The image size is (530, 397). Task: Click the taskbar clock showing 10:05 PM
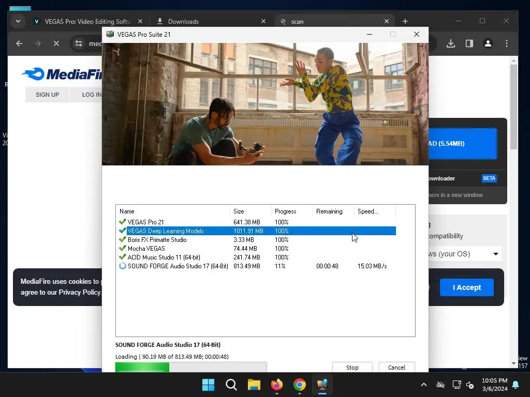click(494, 385)
